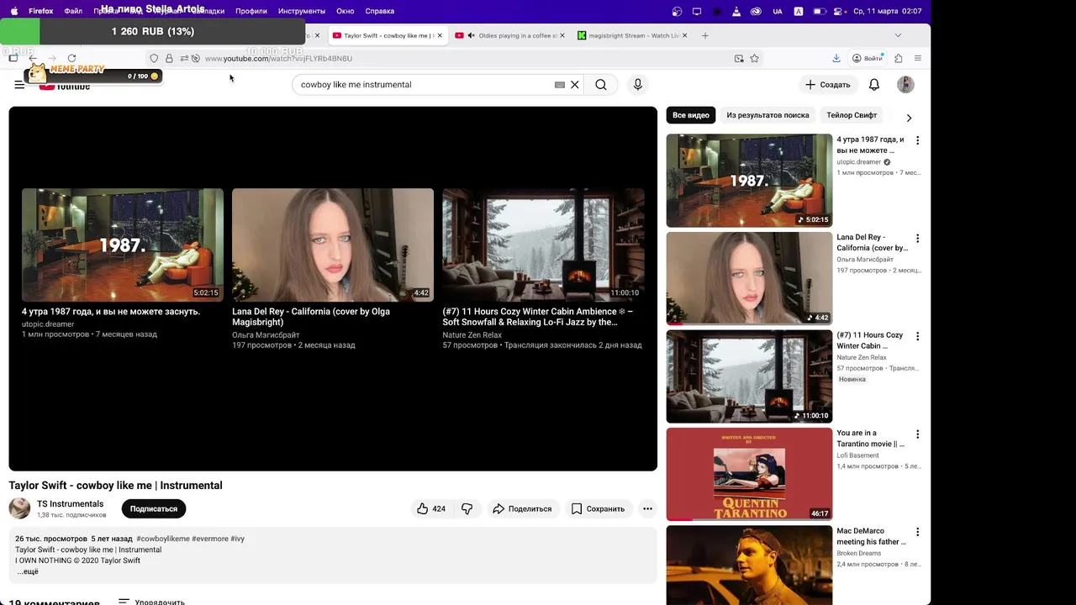
Task: Open more actions menu under the video
Action: pos(647,508)
